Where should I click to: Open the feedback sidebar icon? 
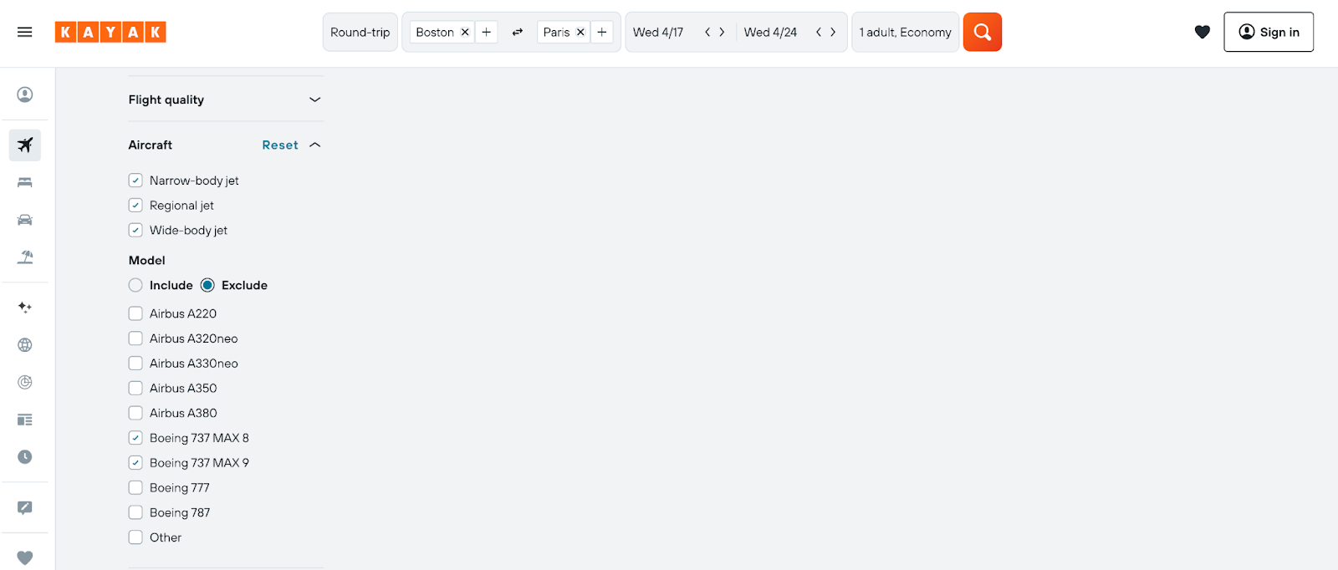pyautogui.click(x=25, y=507)
